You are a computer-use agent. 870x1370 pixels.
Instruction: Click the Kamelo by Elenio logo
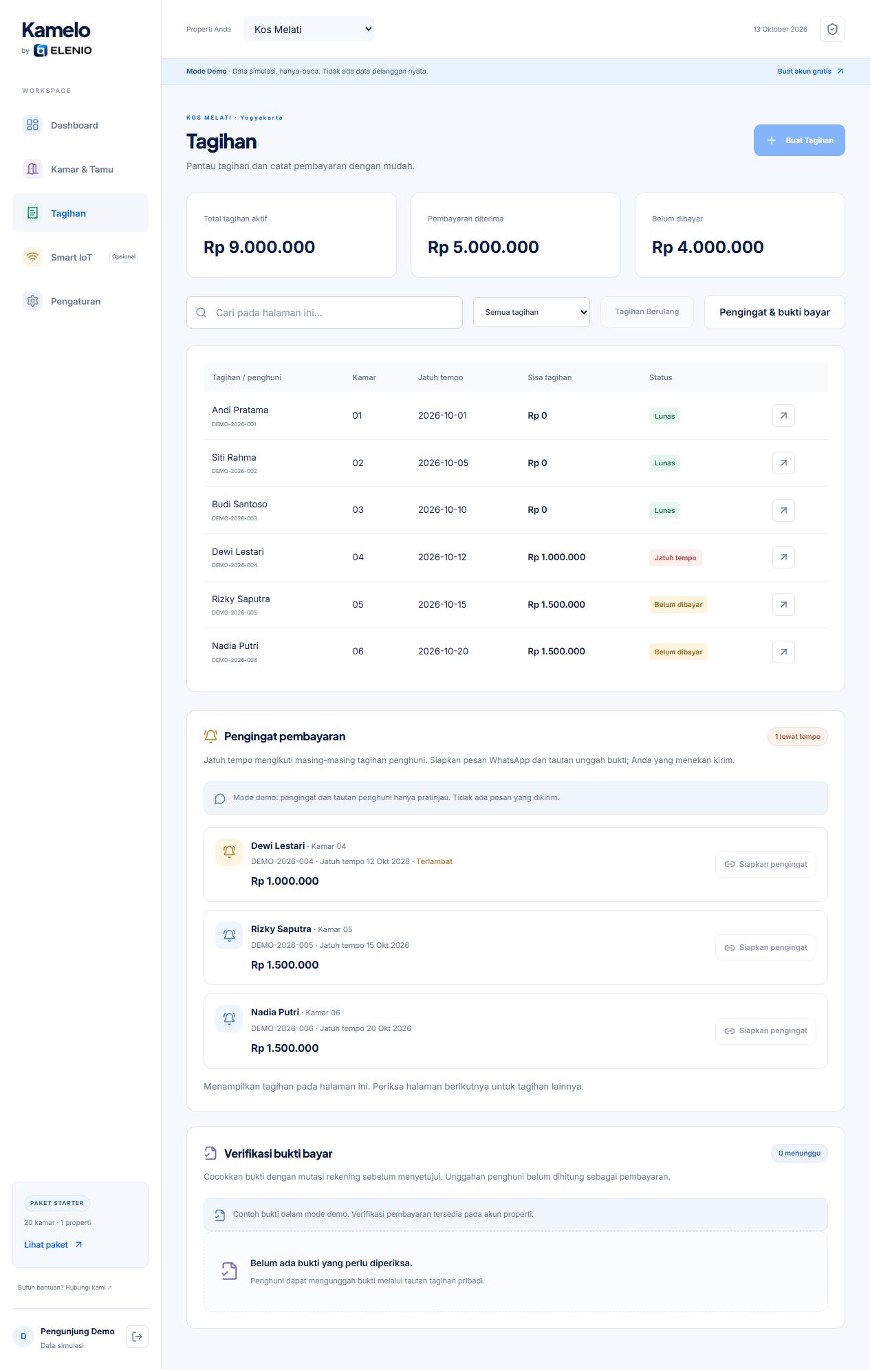pos(56,38)
